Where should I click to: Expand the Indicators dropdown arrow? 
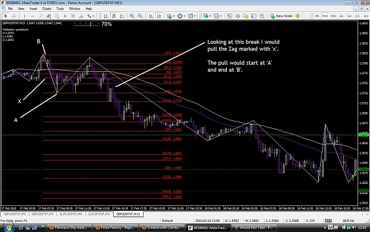[x=173, y=16]
